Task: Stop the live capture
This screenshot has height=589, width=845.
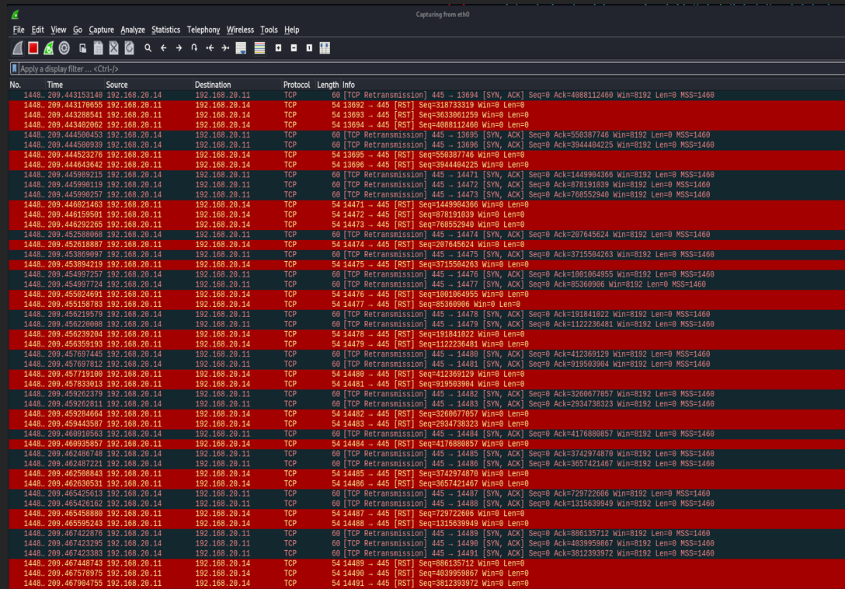Action: click(31, 47)
